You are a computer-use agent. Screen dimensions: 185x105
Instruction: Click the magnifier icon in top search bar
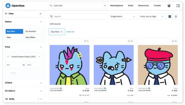point(51,6)
